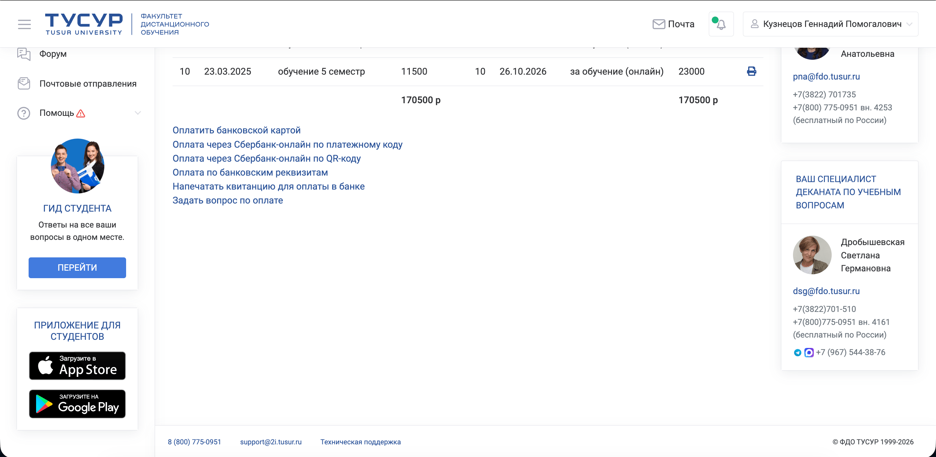
Task: Open Оплата по банковским реквизитам
Action: [250, 172]
